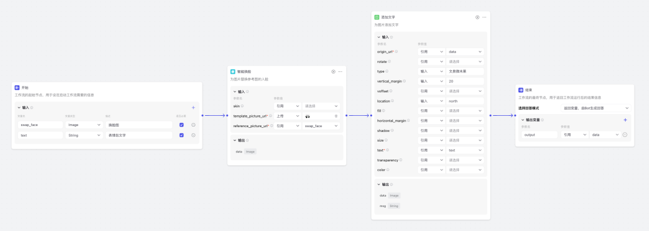Add a new output variable in 结束 node
The image size is (649, 231).
tap(625, 120)
